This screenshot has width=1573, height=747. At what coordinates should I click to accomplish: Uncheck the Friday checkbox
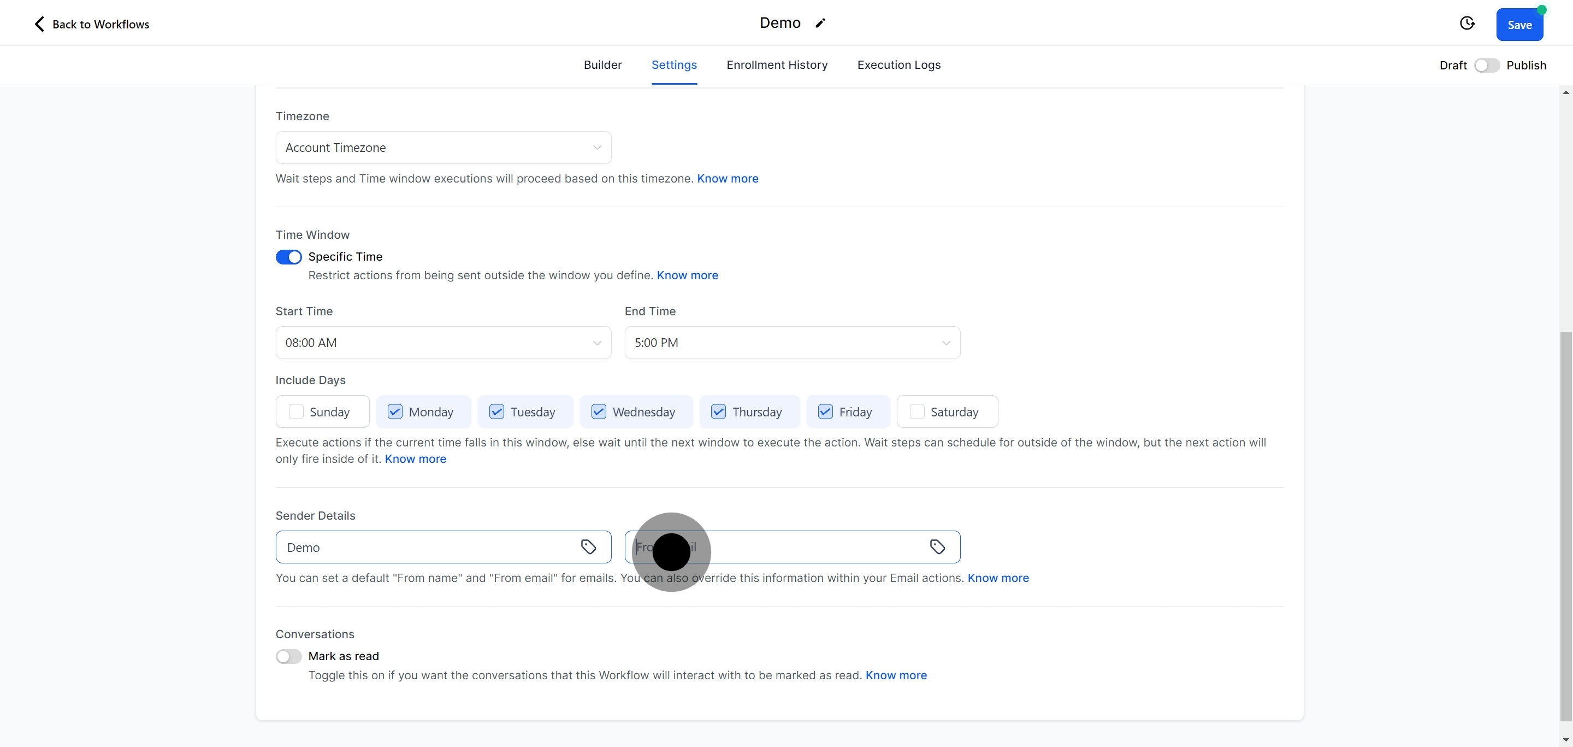[x=826, y=411]
